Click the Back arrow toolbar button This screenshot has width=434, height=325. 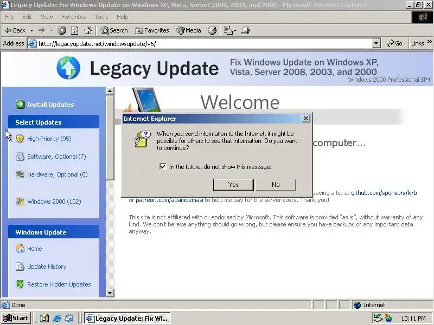[x=15, y=30]
